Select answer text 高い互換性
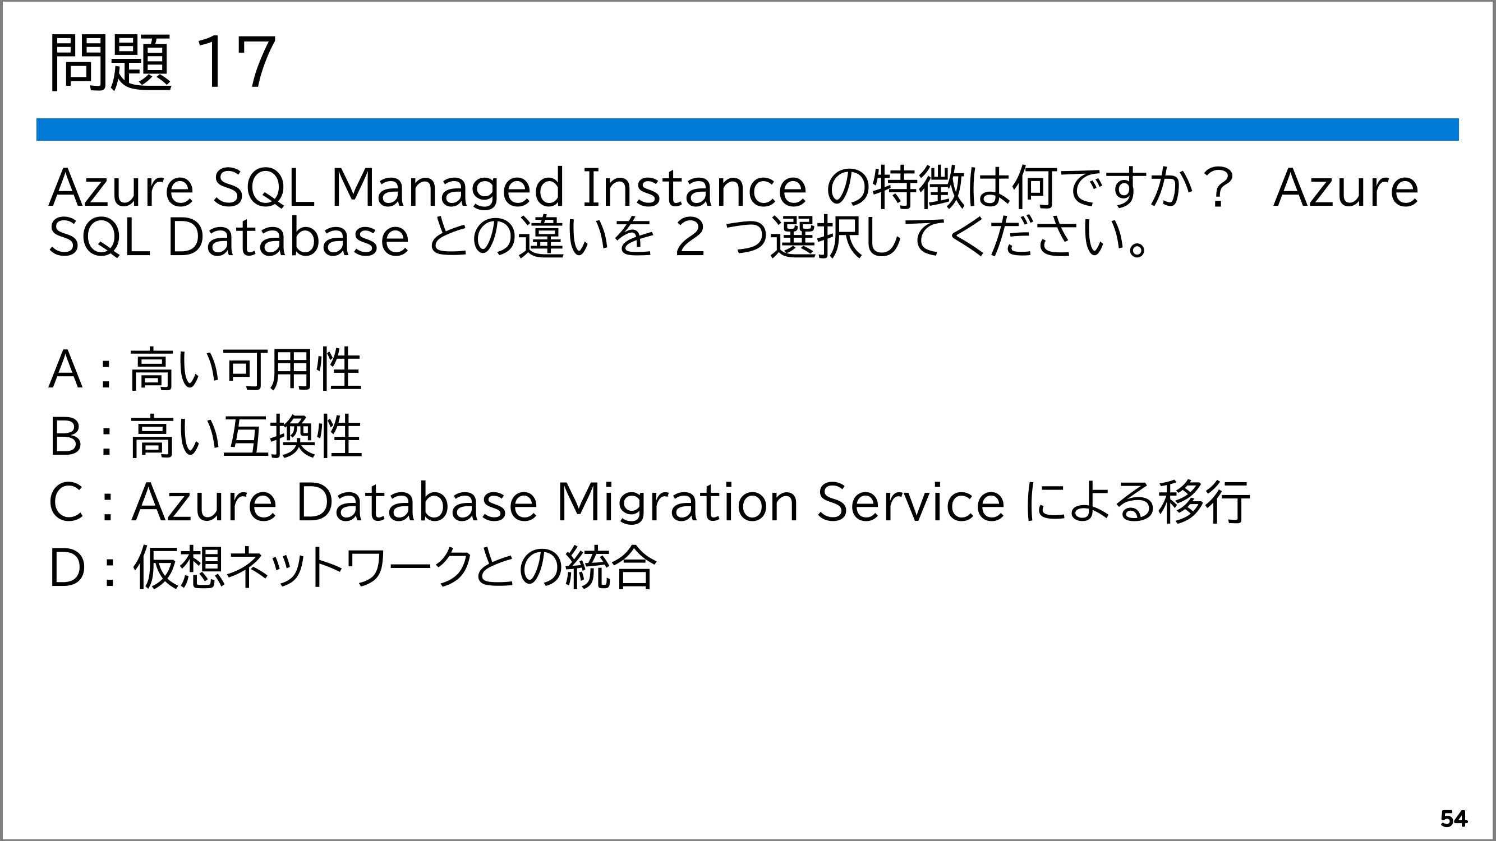Screen dimensions: 1496x841 click(x=246, y=436)
